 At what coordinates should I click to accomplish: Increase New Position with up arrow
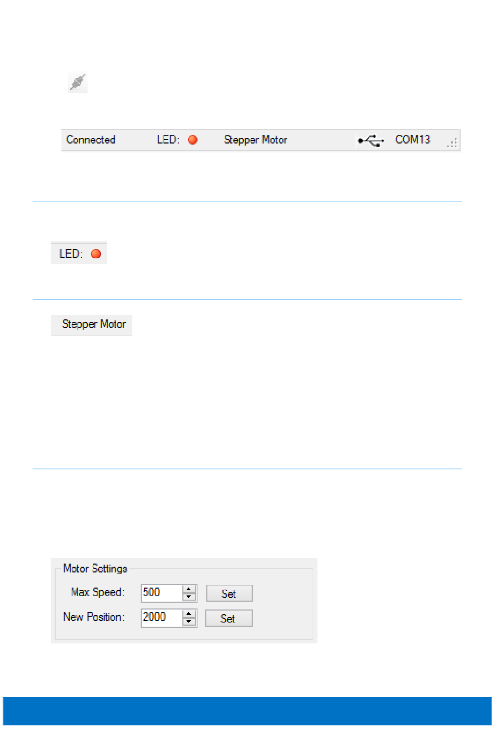coord(189,614)
